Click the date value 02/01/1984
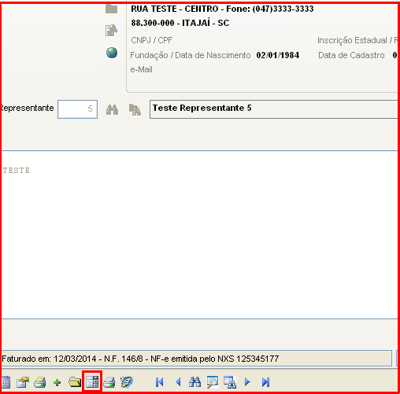400x394 pixels. click(x=278, y=55)
